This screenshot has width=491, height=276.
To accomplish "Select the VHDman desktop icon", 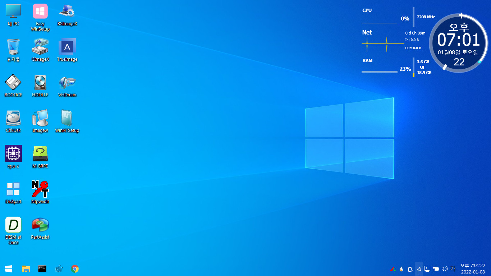I will click(x=67, y=86).
